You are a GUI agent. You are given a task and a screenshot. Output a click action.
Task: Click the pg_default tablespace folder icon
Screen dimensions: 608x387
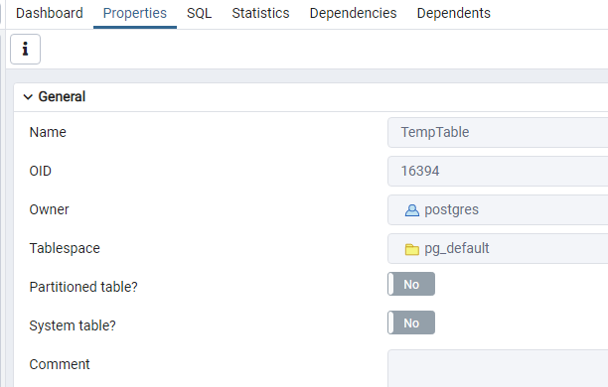tap(412, 249)
